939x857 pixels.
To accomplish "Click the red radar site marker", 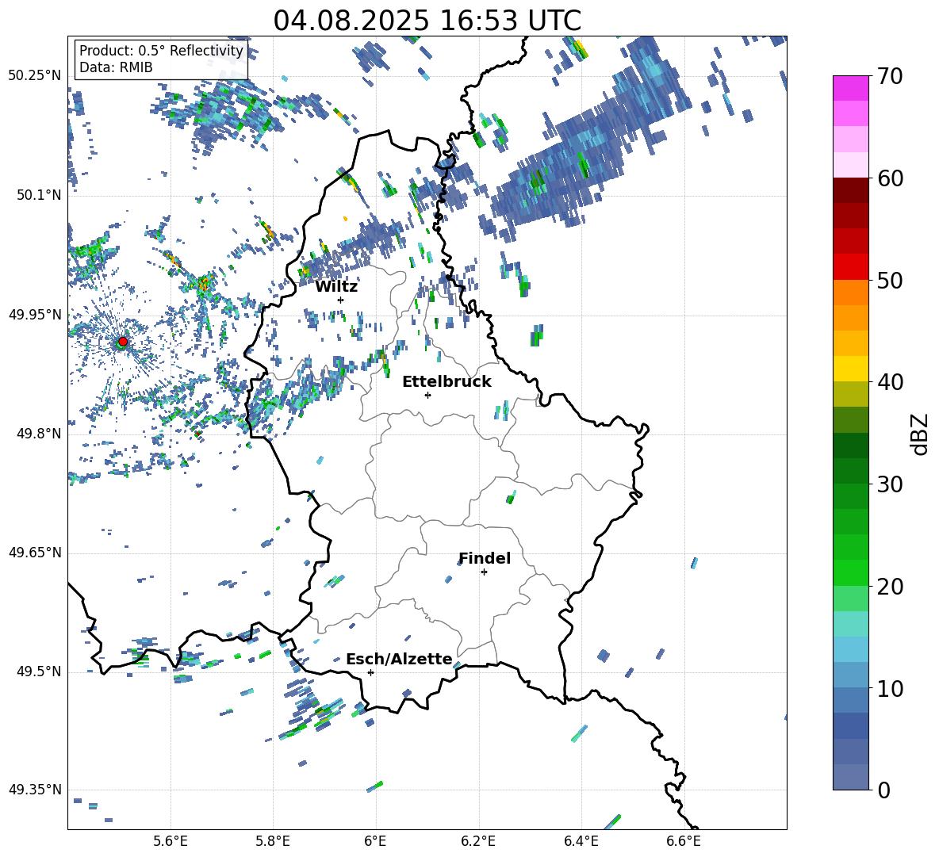I will point(123,342).
